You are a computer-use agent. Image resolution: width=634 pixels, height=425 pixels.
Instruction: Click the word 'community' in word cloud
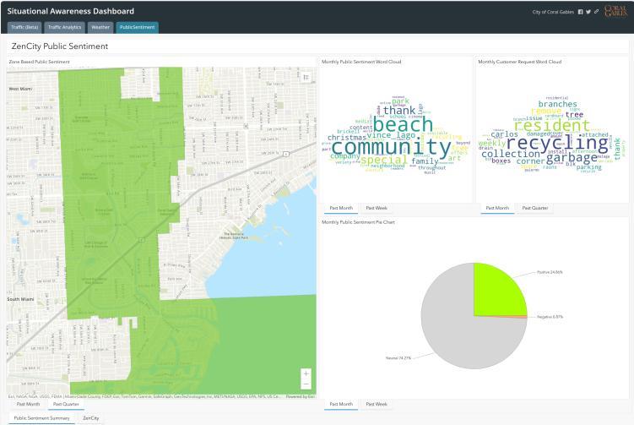click(x=391, y=146)
